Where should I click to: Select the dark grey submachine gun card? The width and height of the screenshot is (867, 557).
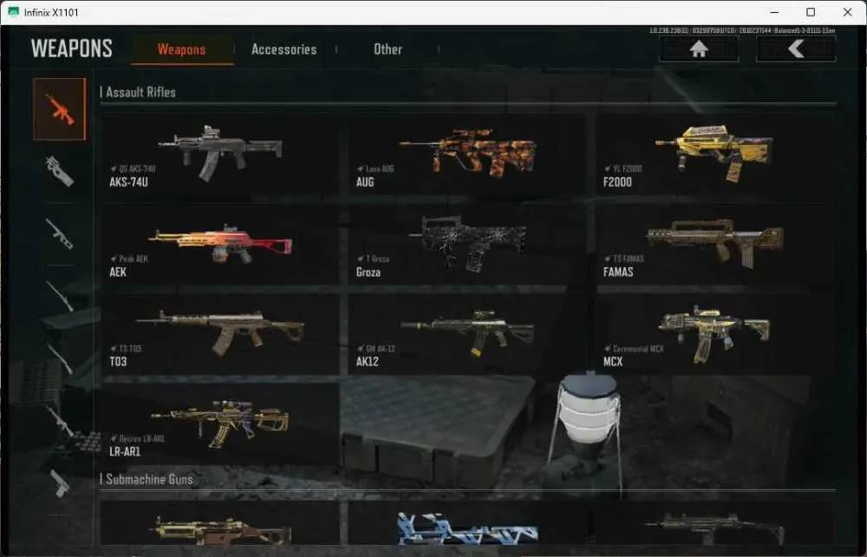714,523
